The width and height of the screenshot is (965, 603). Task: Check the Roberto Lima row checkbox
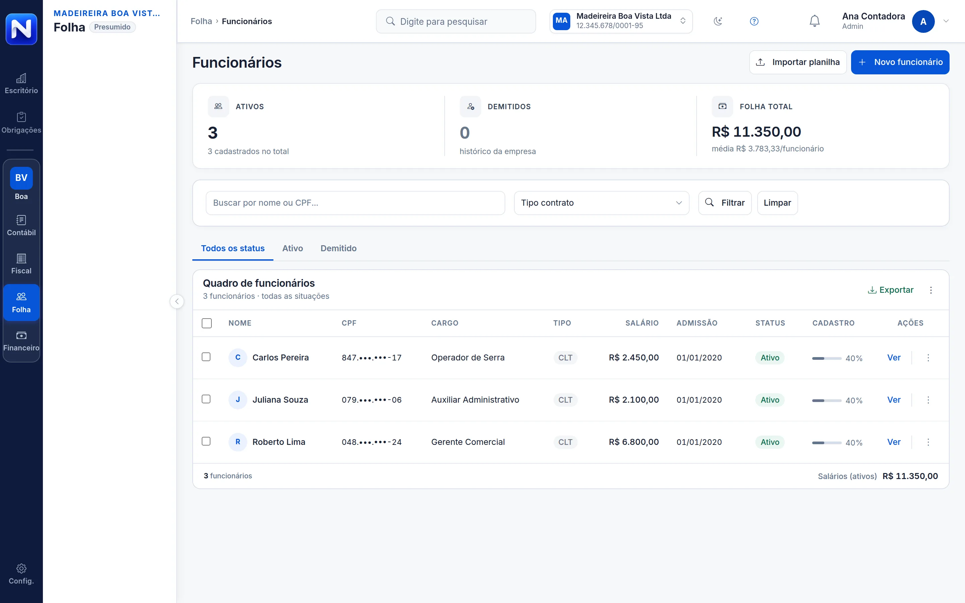(206, 442)
